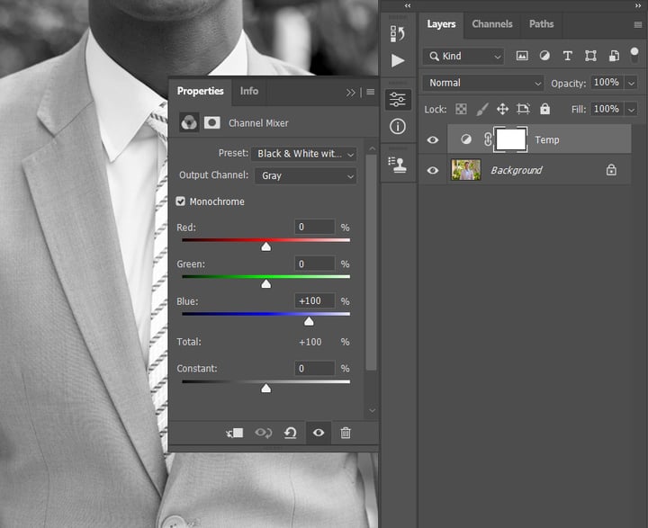Screen dimensions: 648x528
Task: Open the Kind filter dropdown
Action: [463, 56]
